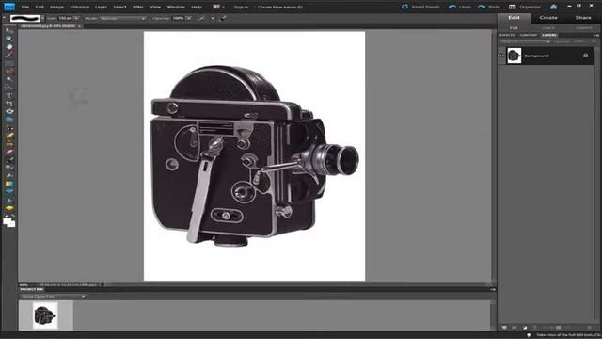
Task: Open the brush Opacity dropdown
Action: [x=189, y=18]
